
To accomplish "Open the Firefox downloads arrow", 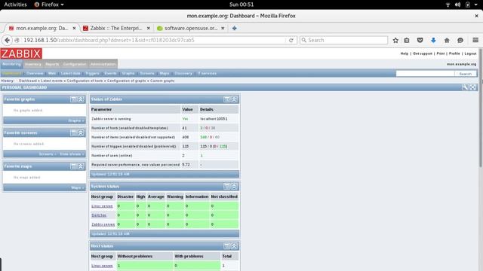I will click(x=433, y=40).
